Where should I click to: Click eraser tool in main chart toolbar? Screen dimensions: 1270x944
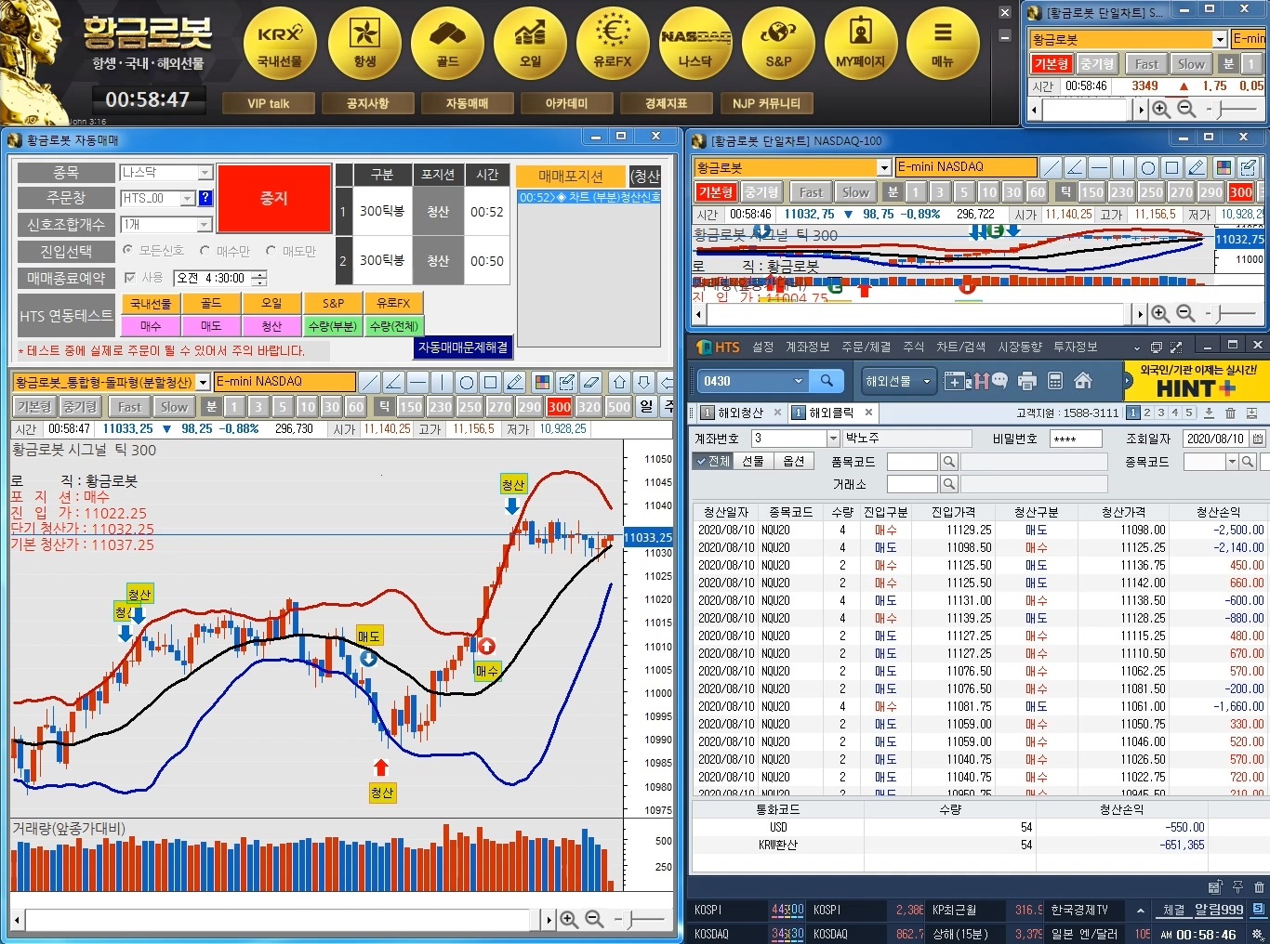[x=590, y=382]
